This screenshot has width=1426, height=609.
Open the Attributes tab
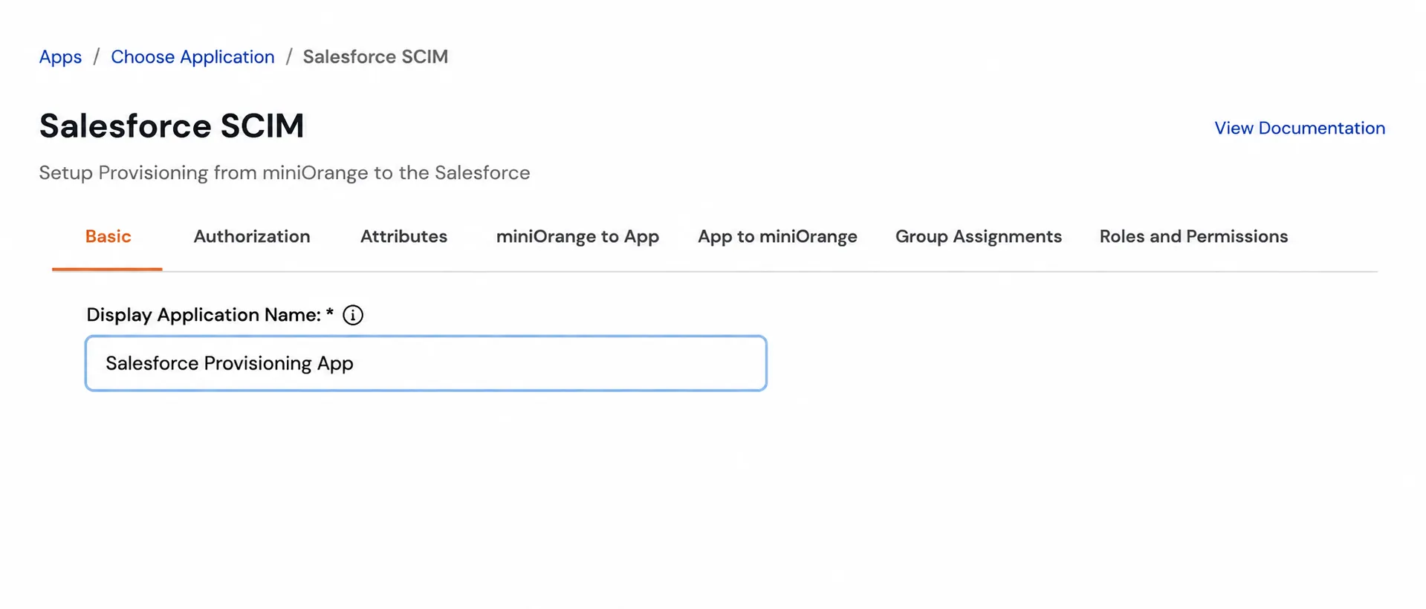[404, 236]
